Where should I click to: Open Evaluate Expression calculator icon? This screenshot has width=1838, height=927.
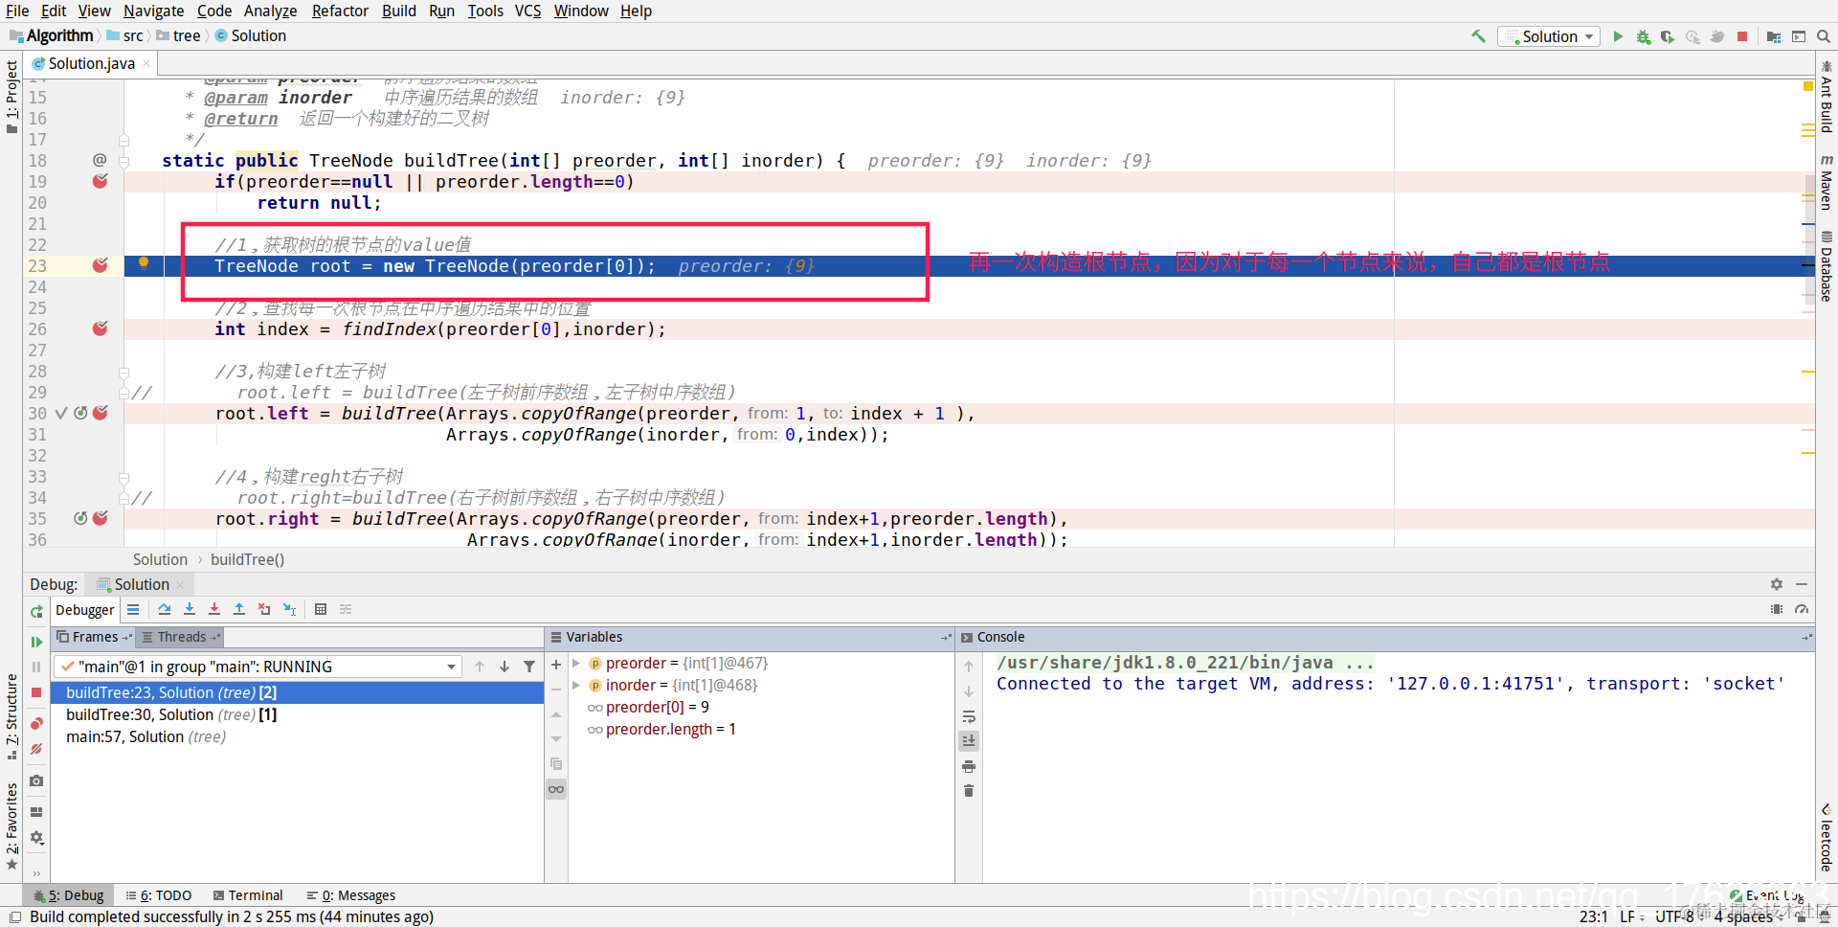point(321,609)
